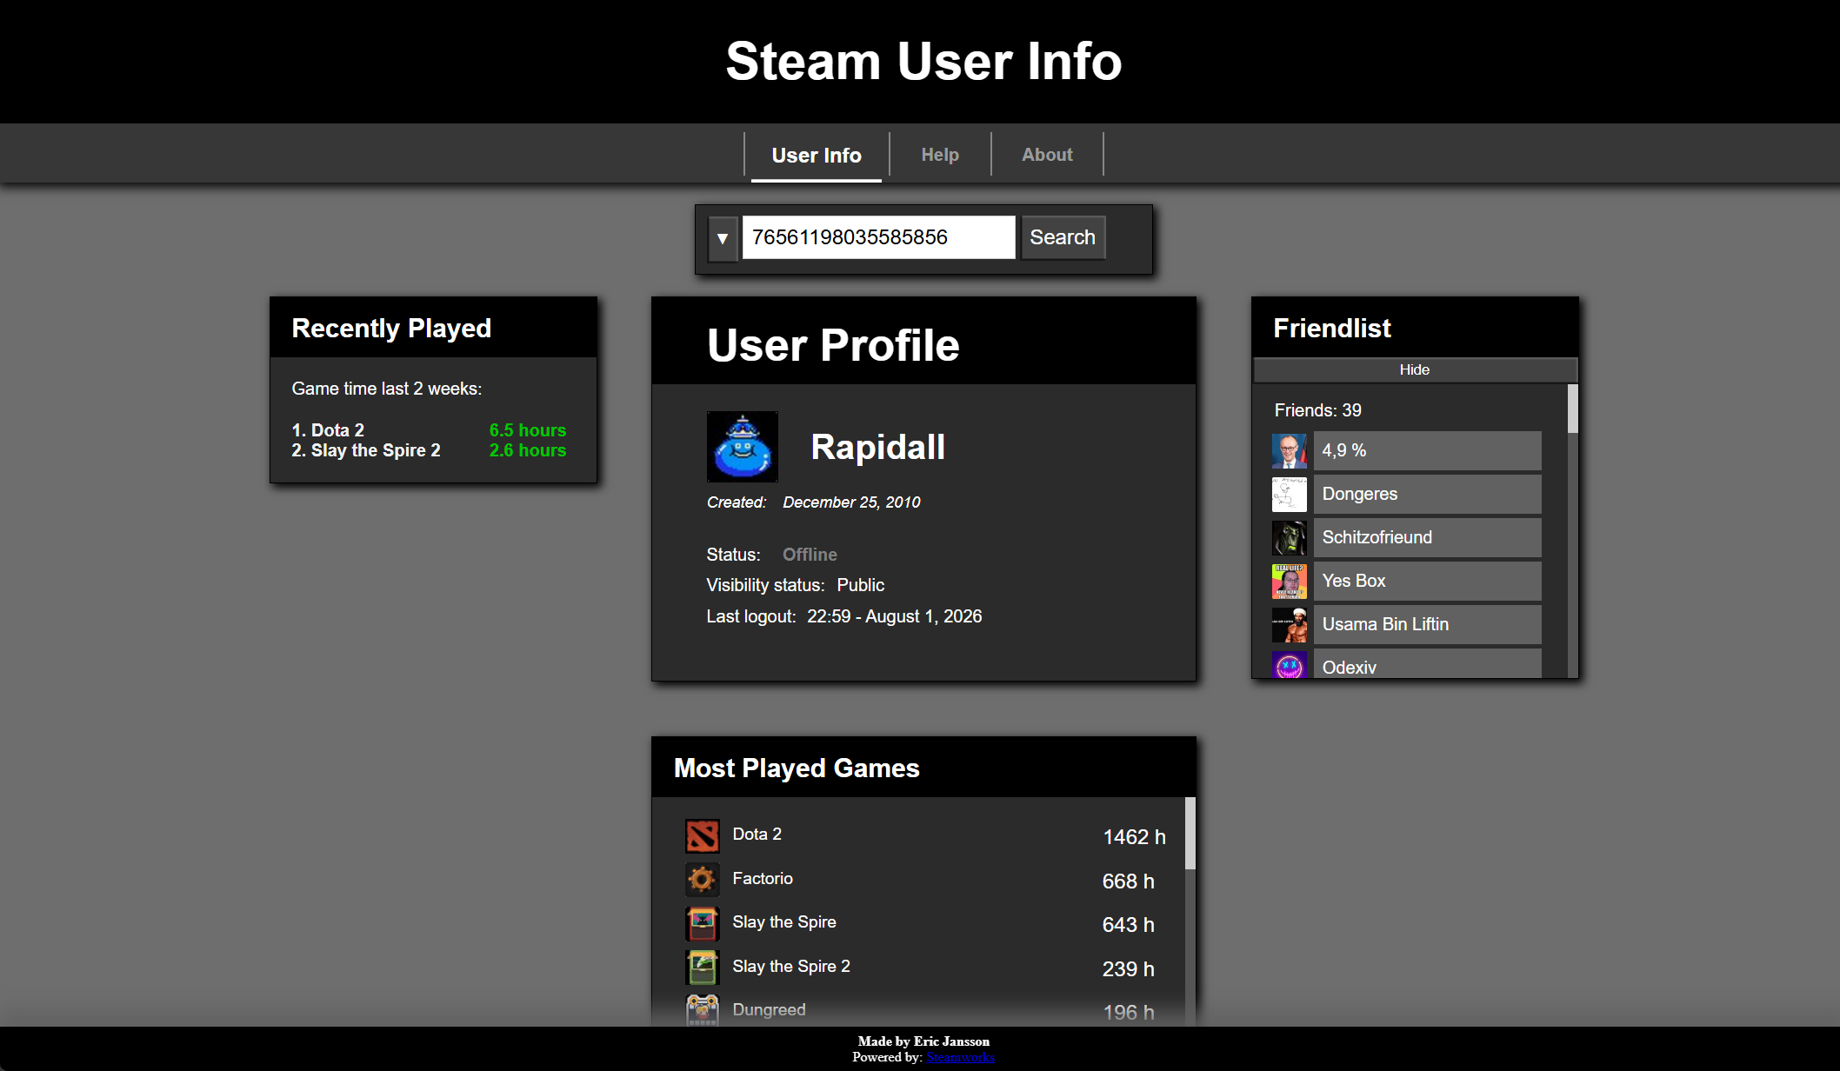Click the Offline status text

[810, 555]
